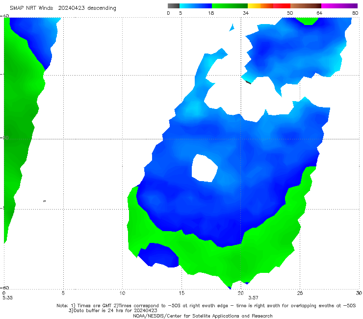Click the swath time label '3:57'
The width and height of the screenshot is (363, 319).
click(253, 298)
